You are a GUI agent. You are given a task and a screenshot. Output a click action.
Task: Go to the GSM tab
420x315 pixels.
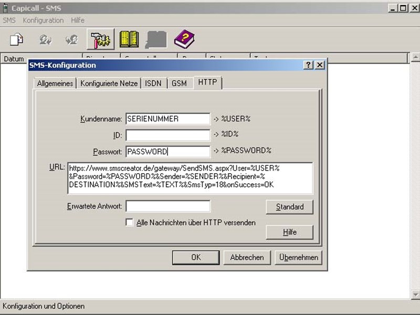pos(179,83)
